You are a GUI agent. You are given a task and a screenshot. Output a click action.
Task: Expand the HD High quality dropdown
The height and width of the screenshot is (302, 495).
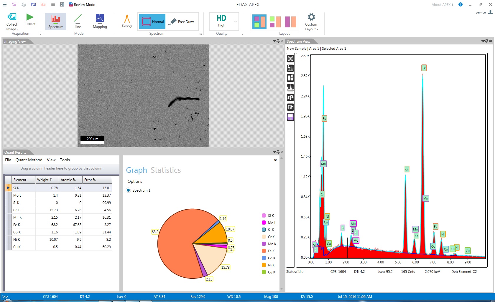[235, 21]
